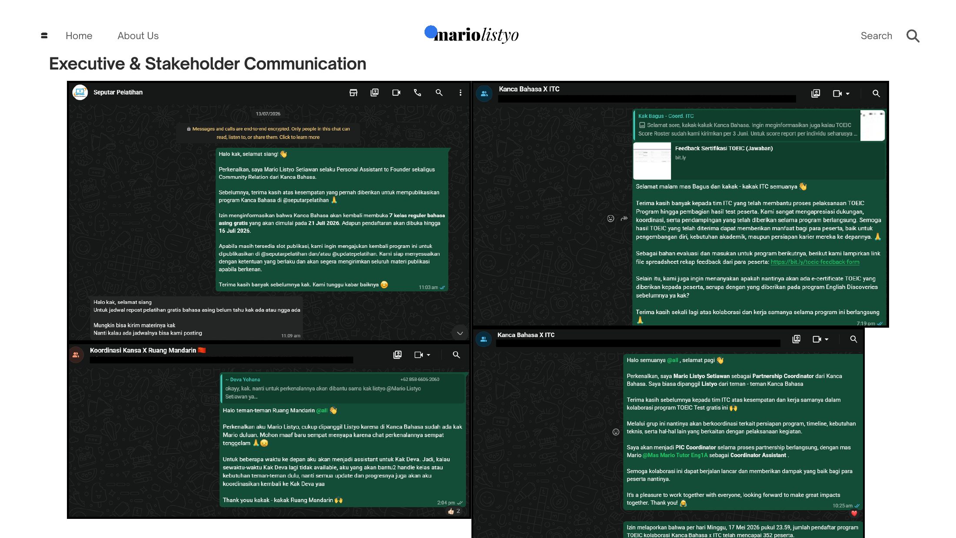Click the Seputar Pelatihan profile avatar

click(x=80, y=92)
